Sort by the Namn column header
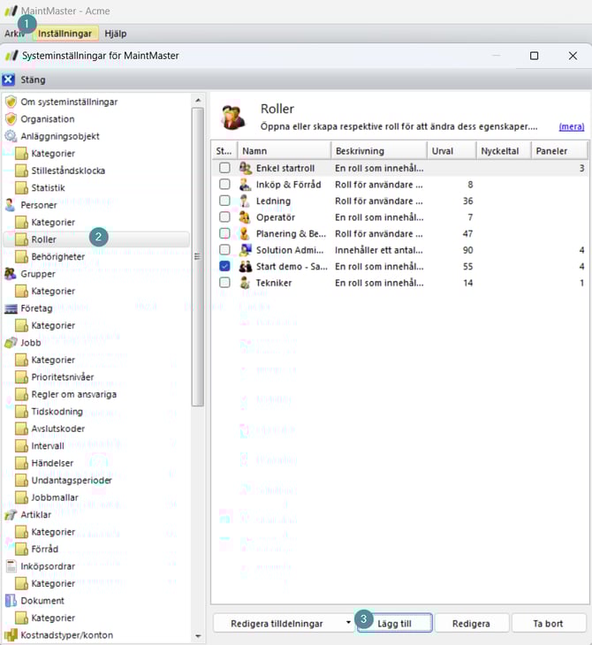592x645 pixels. click(285, 151)
